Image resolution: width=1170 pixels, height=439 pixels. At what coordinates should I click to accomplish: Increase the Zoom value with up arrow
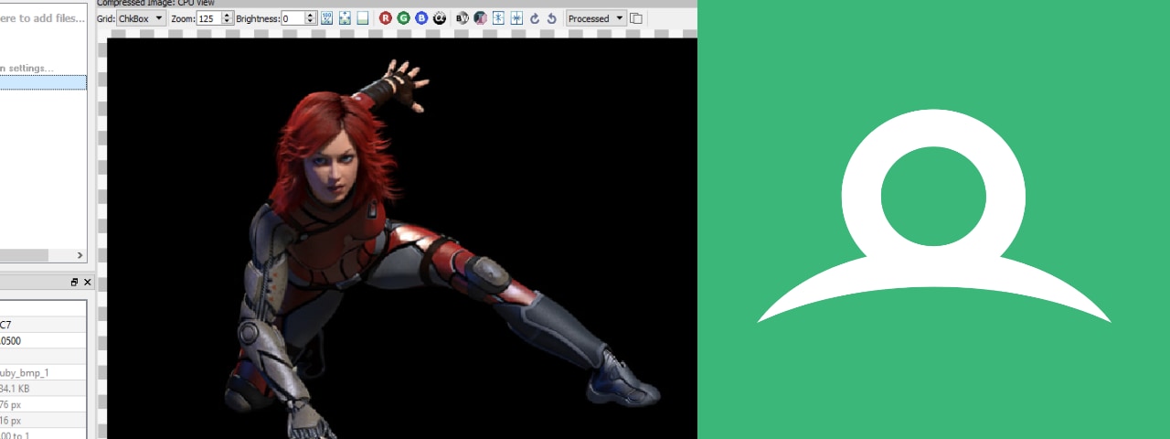(x=227, y=15)
